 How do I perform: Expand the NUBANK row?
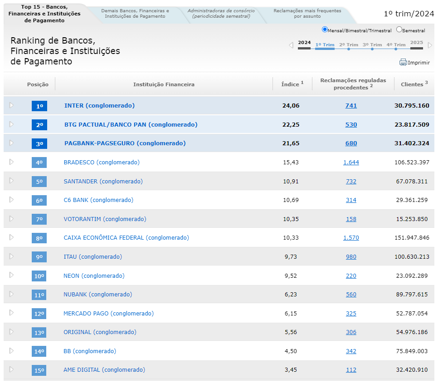coord(11,294)
